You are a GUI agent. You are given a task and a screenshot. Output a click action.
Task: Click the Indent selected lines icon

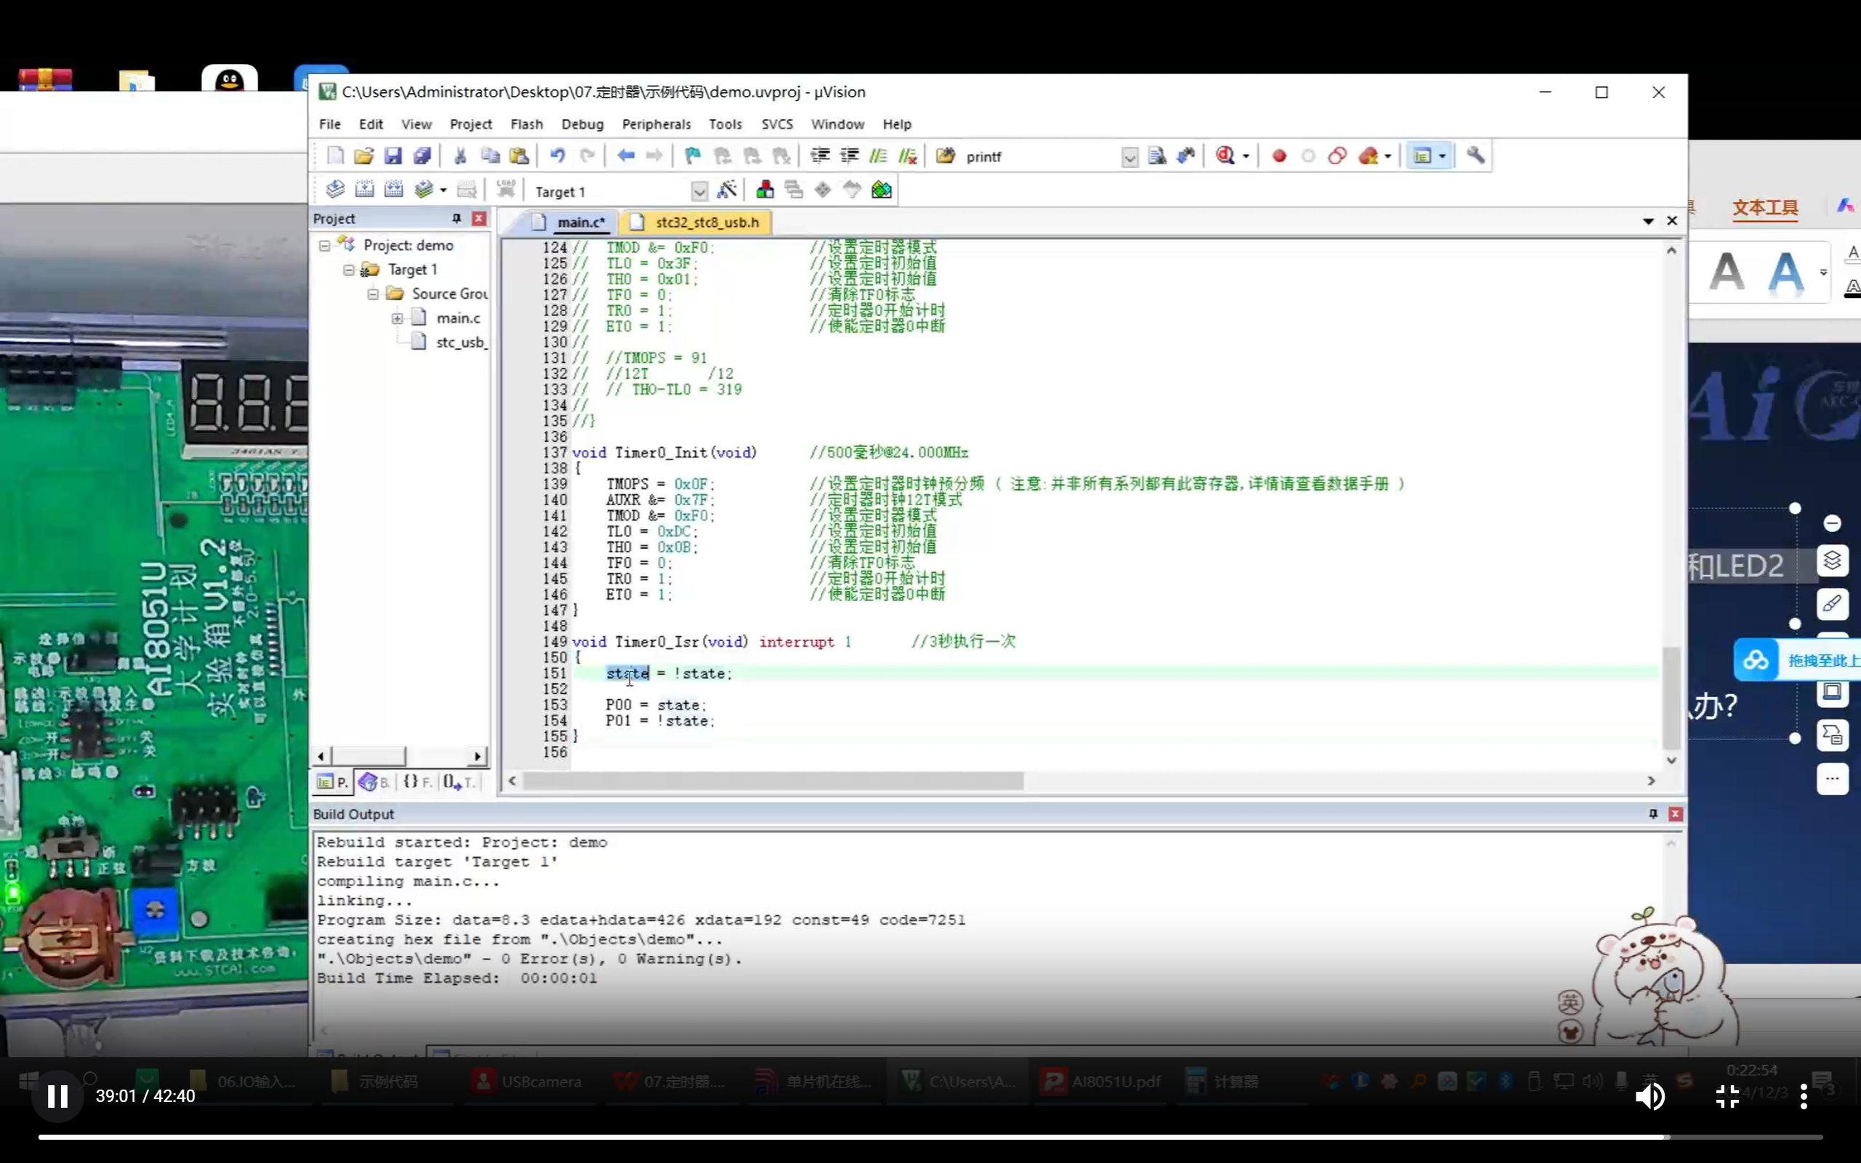click(820, 156)
